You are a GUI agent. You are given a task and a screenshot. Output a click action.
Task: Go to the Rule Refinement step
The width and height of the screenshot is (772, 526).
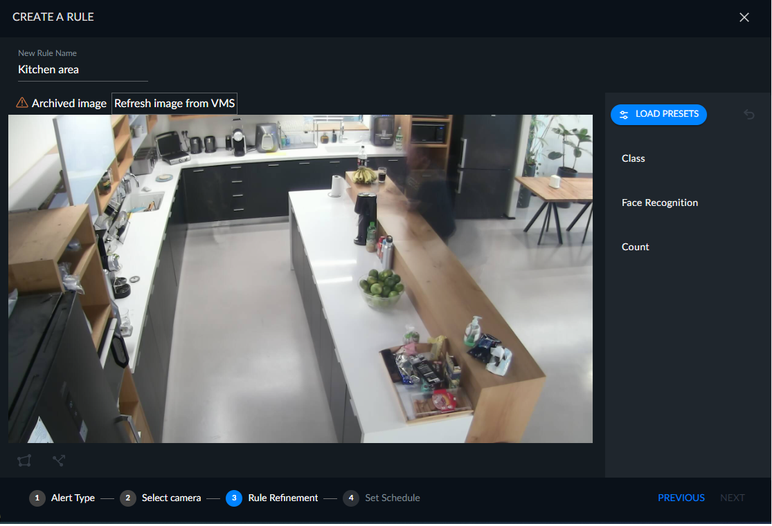click(282, 498)
